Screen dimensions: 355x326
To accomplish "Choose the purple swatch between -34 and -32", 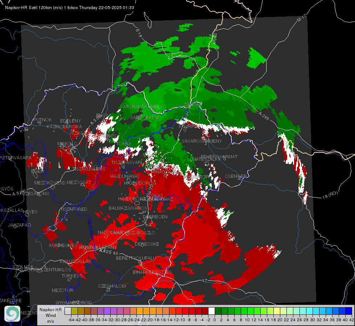I will tap(107, 311).
